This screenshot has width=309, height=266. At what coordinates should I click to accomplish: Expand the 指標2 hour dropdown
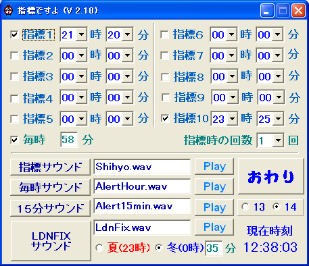click(81, 55)
